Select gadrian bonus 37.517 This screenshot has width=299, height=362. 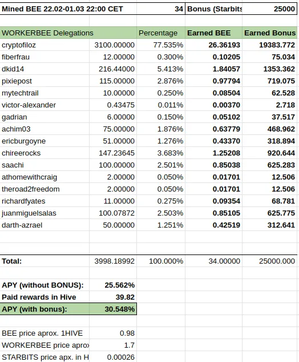click(269, 117)
